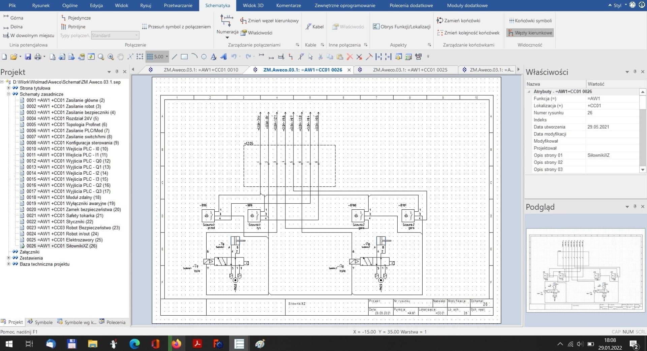Select the arrow pointer selection tool
Screen dimensions: 647x351
tap(311, 57)
